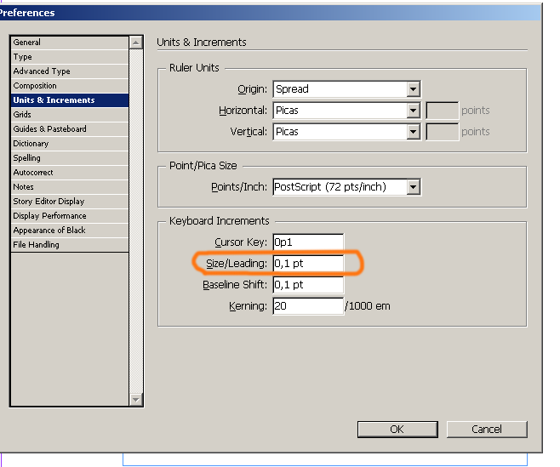This screenshot has height=467, width=560.
Task: Click the Origin combo box showing Spread
Action: (x=346, y=89)
